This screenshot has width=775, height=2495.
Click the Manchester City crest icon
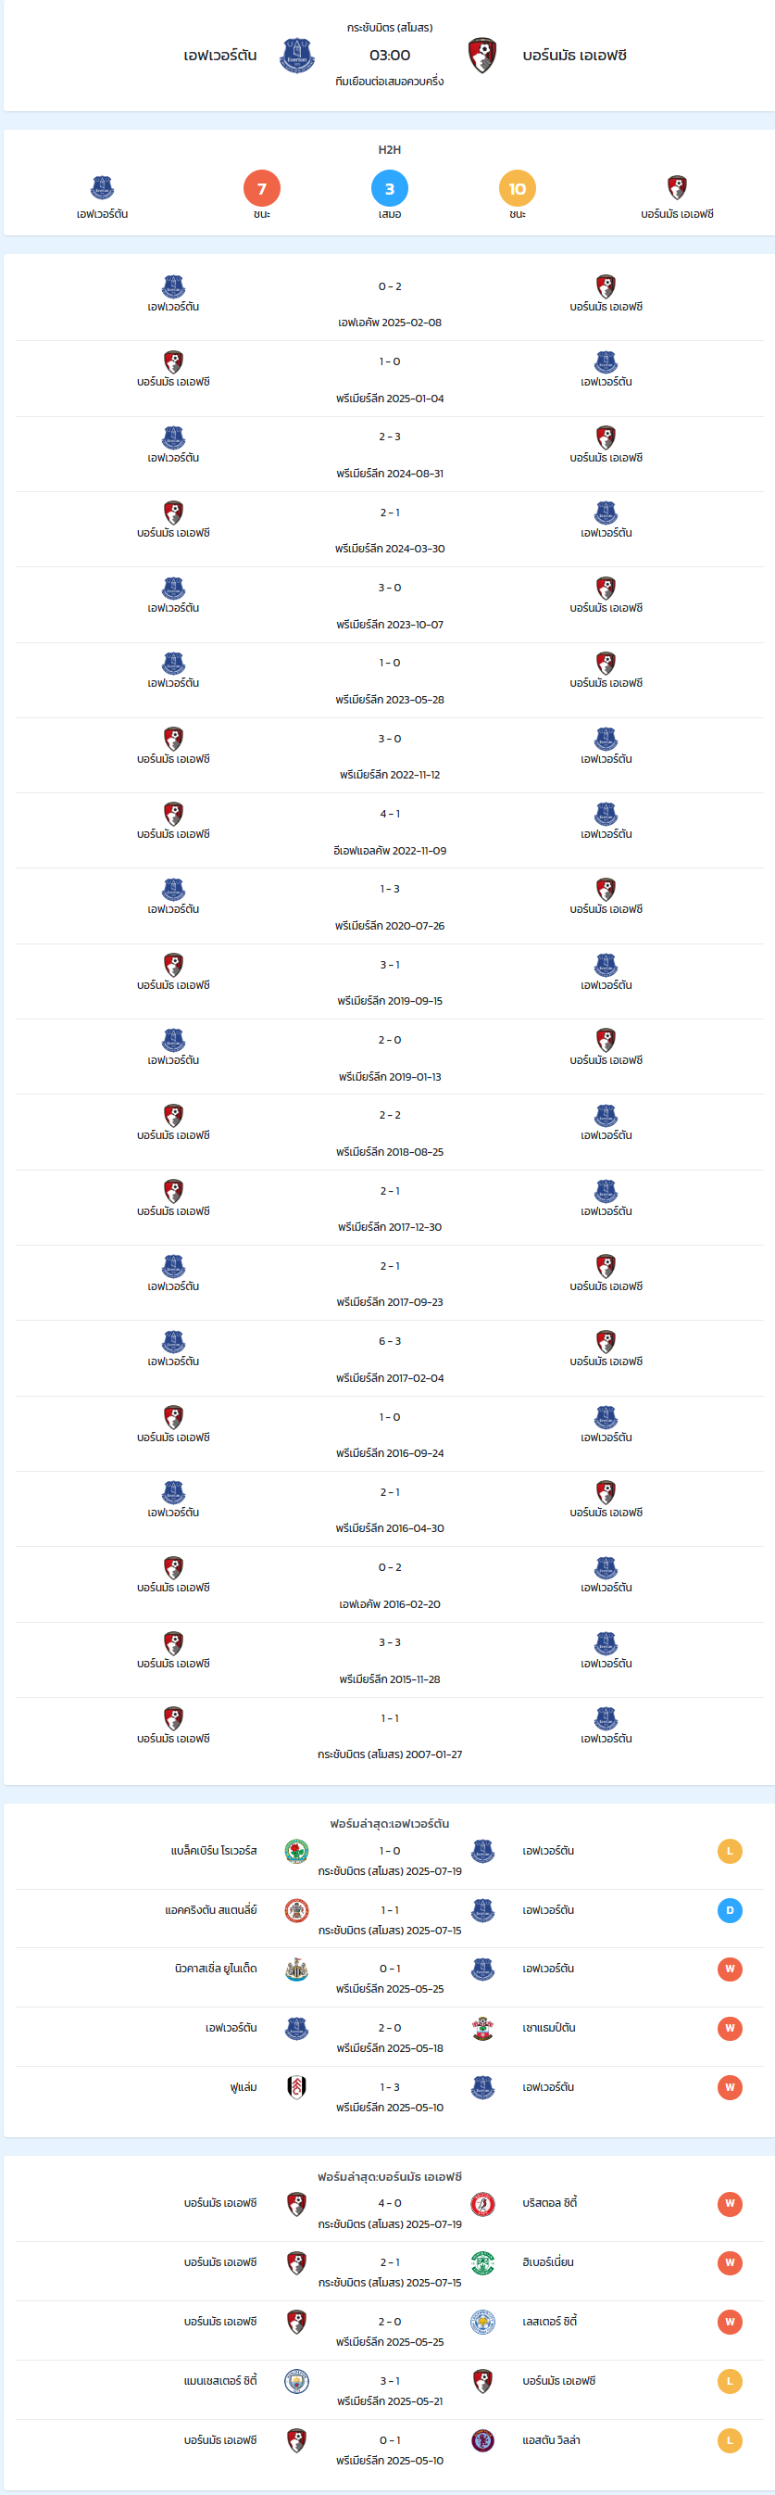[x=297, y=2382]
